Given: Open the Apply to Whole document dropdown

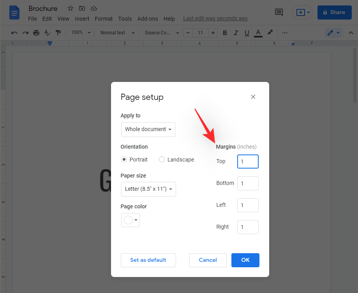Looking at the screenshot, I should pos(148,130).
